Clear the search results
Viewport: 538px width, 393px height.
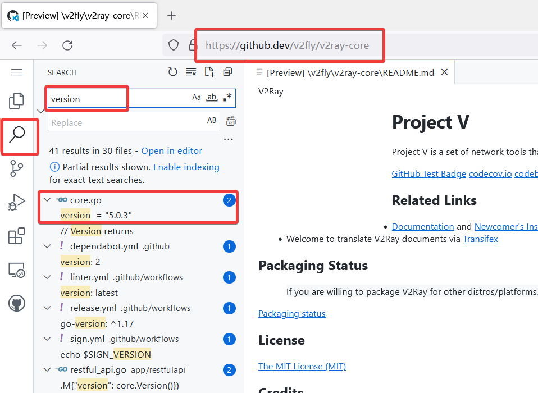(x=191, y=72)
